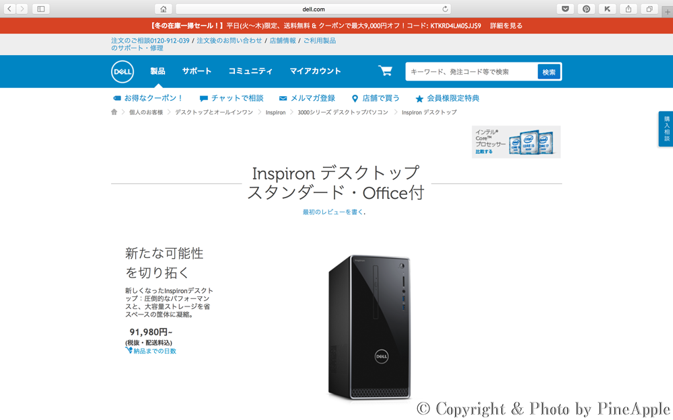The width and height of the screenshot is (673, 420).
Task: Click the 検索 search button
Action: [548, 72]
